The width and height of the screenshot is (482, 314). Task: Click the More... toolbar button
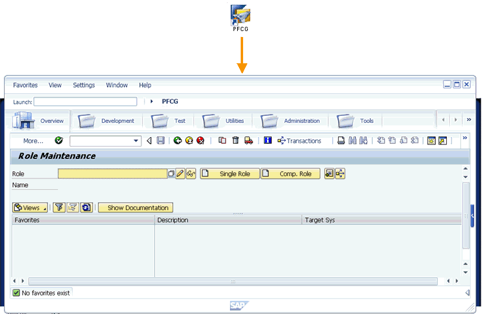33,141
